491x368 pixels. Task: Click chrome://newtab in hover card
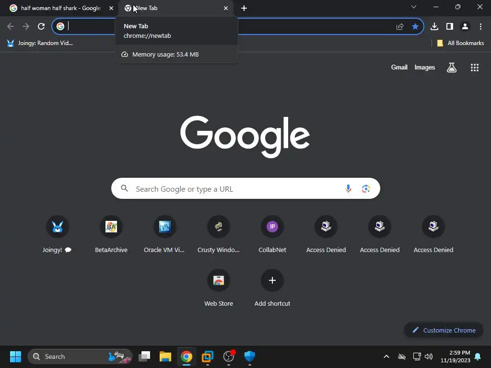point(147,35)
